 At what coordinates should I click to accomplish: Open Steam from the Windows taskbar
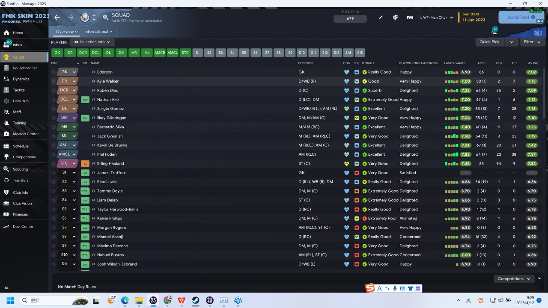195,300
